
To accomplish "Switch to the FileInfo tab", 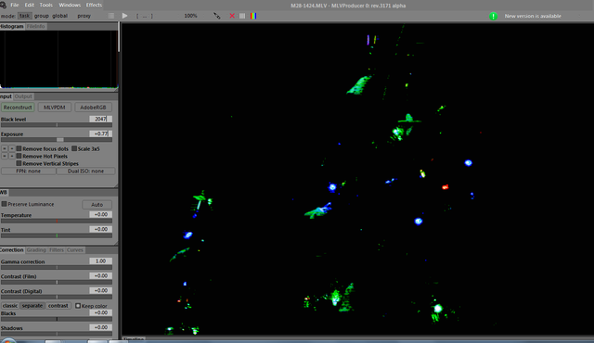I will [x=36, y=27].
